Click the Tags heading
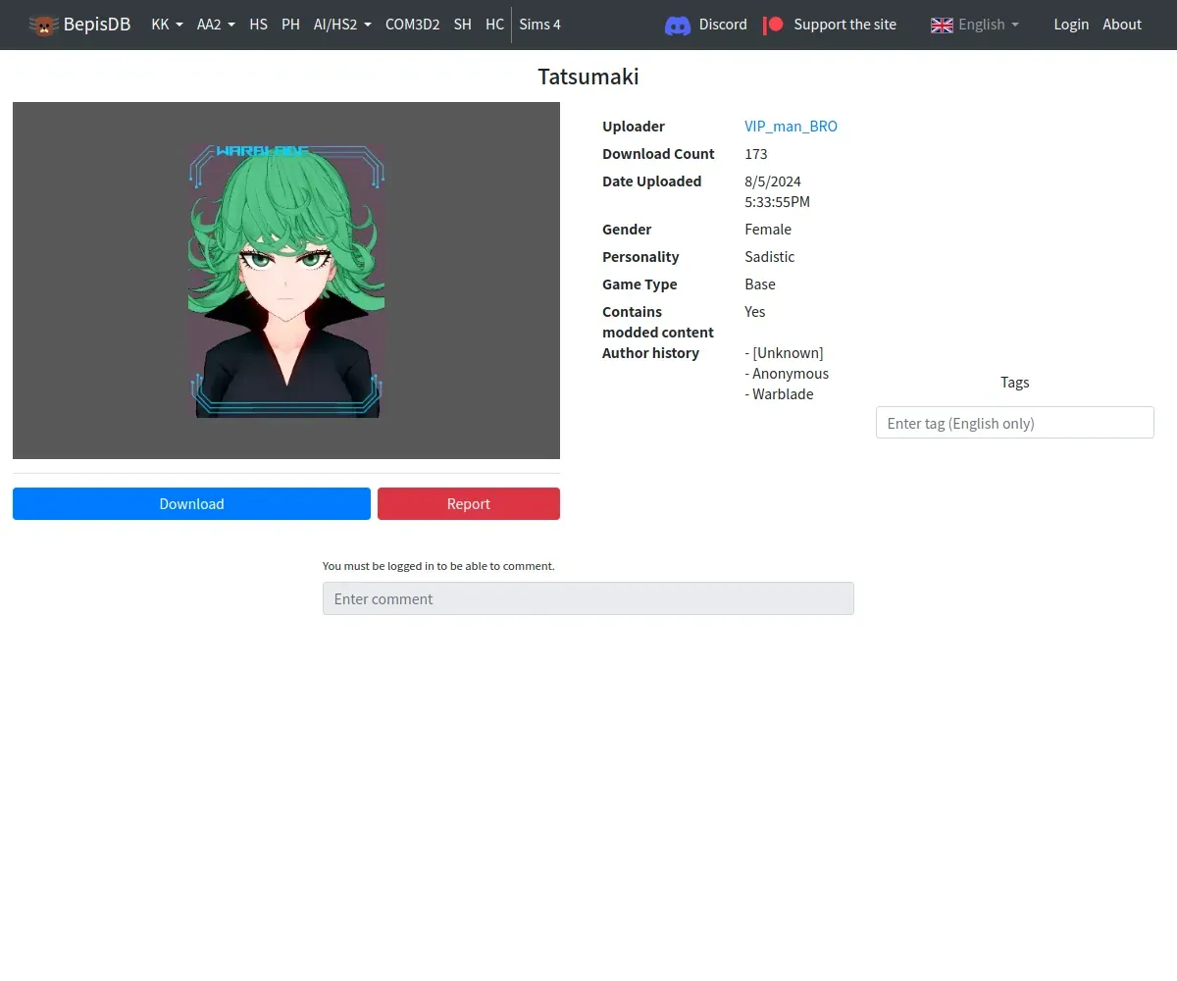This screenshot has width=1177, height=981. coord(1015,383)
